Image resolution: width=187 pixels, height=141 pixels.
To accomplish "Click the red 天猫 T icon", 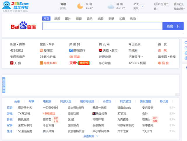I will point(12,63).
